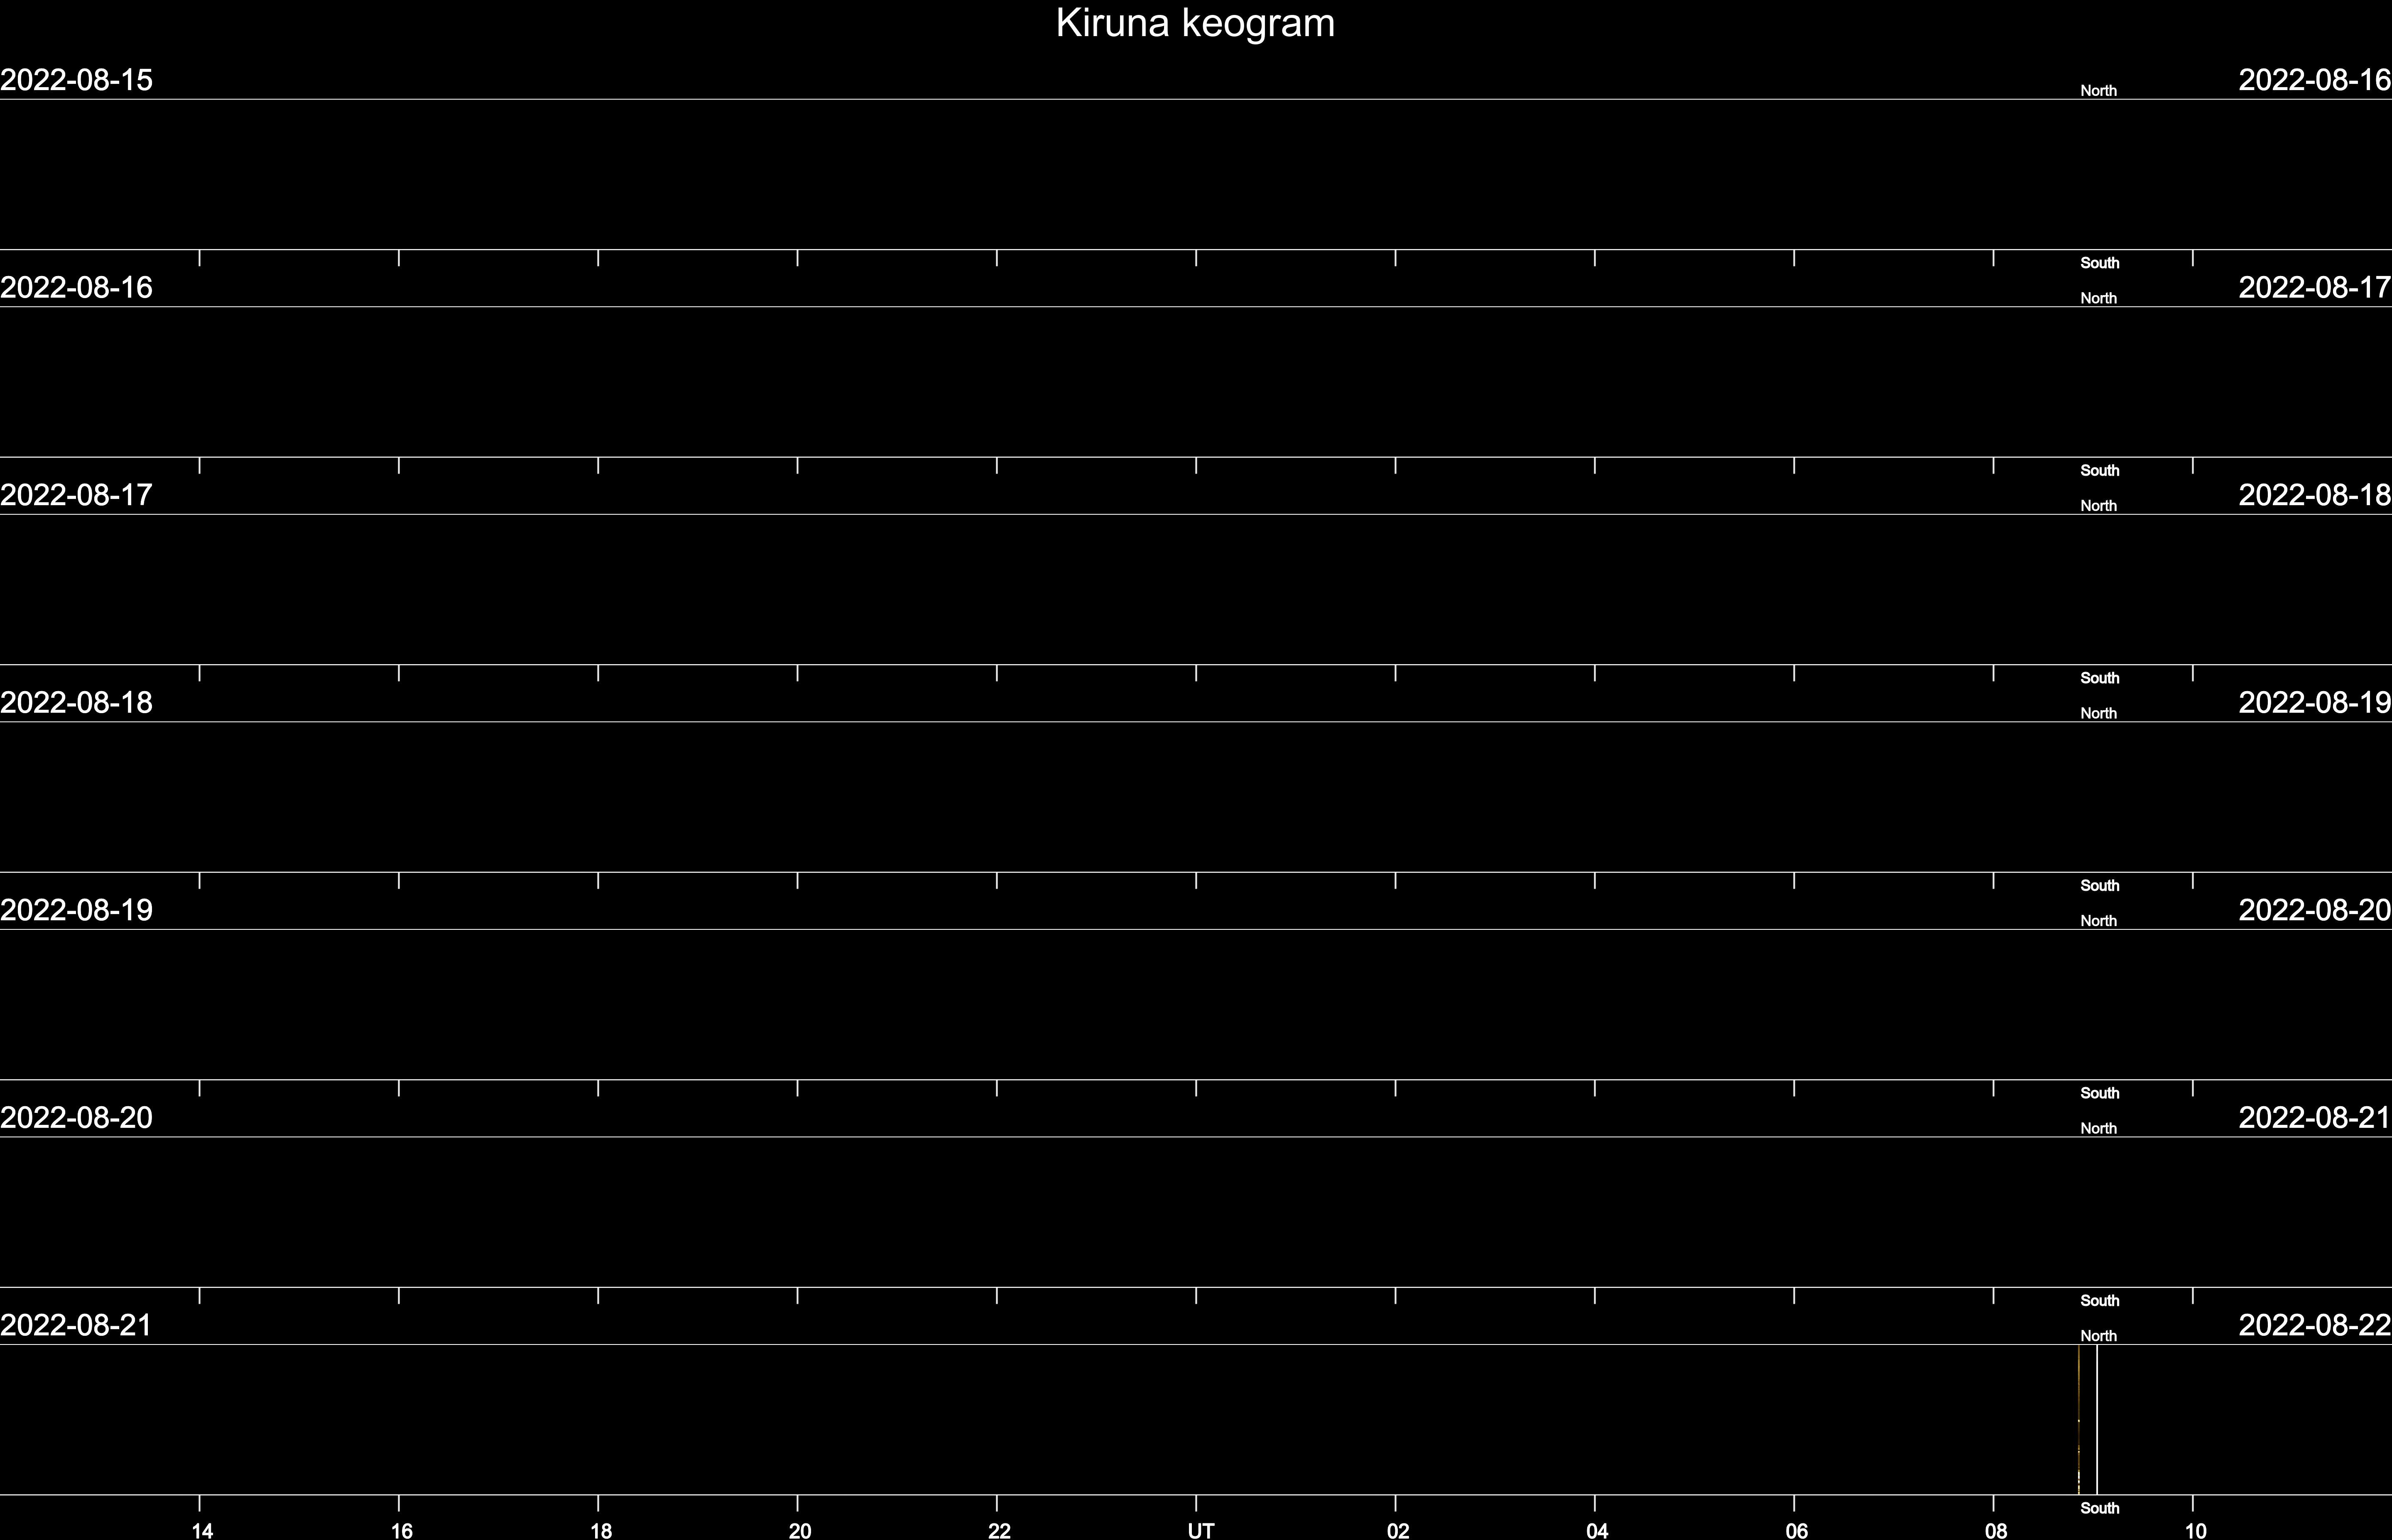The height and width of the screenshot is (1540, 2392).
Task: Click the 2022-08-17 start date on the third row
Action: [76, 495]
